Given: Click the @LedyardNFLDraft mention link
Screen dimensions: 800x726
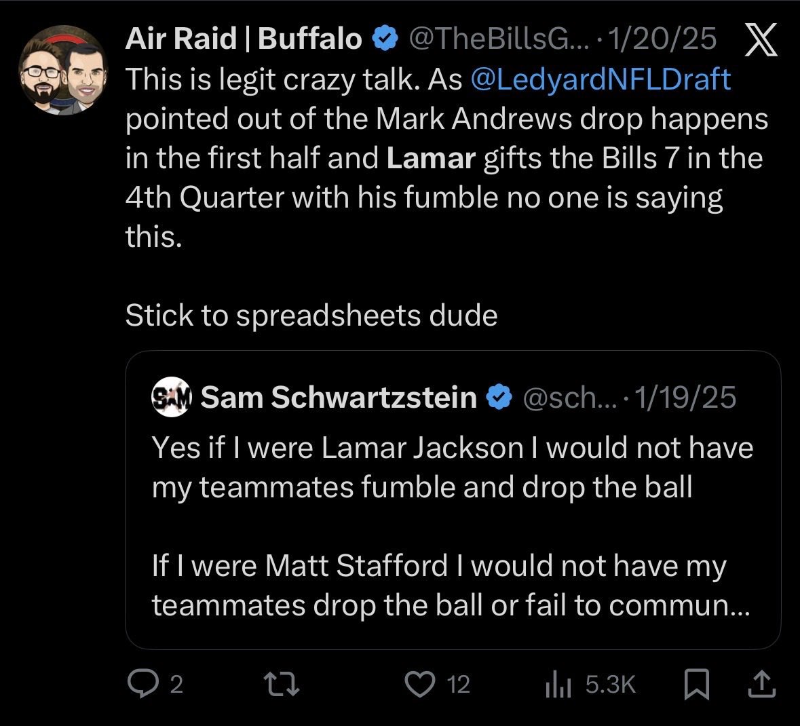Looking at the screenshot, I should 600,79.
